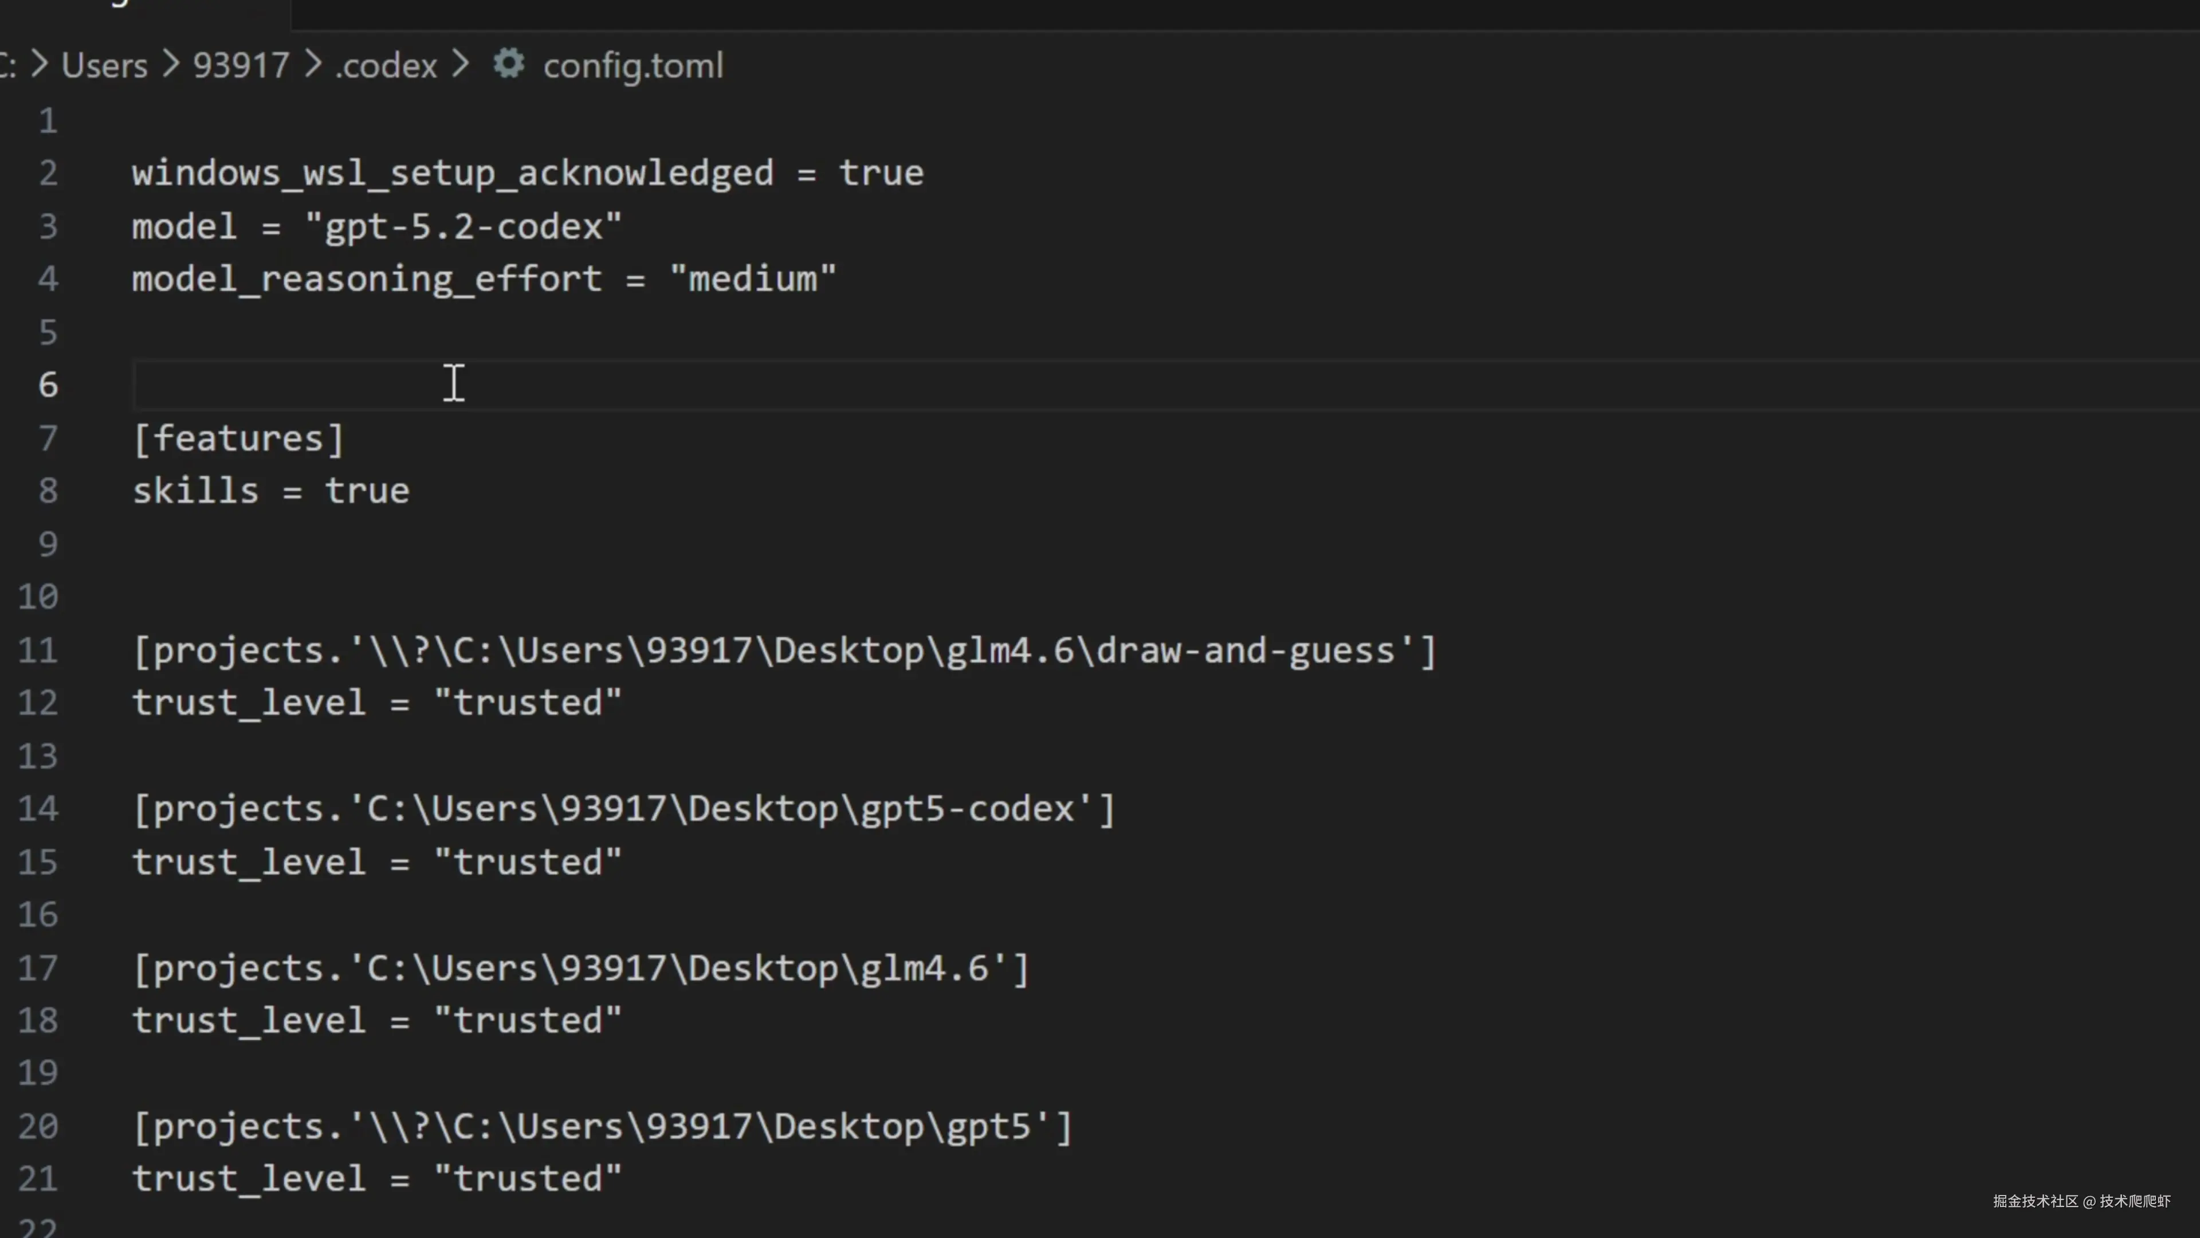Open the config.toml breadcrumb item
This screenshot has width=2200, height=1238.
[x=633, y=66]
